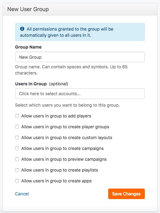
Task: Tick the create player groups checkbox
Action: pyautogui.click(x=17, y=127)
